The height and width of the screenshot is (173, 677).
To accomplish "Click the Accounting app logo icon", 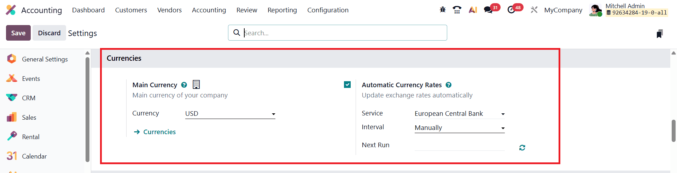I will pos(11,10).
